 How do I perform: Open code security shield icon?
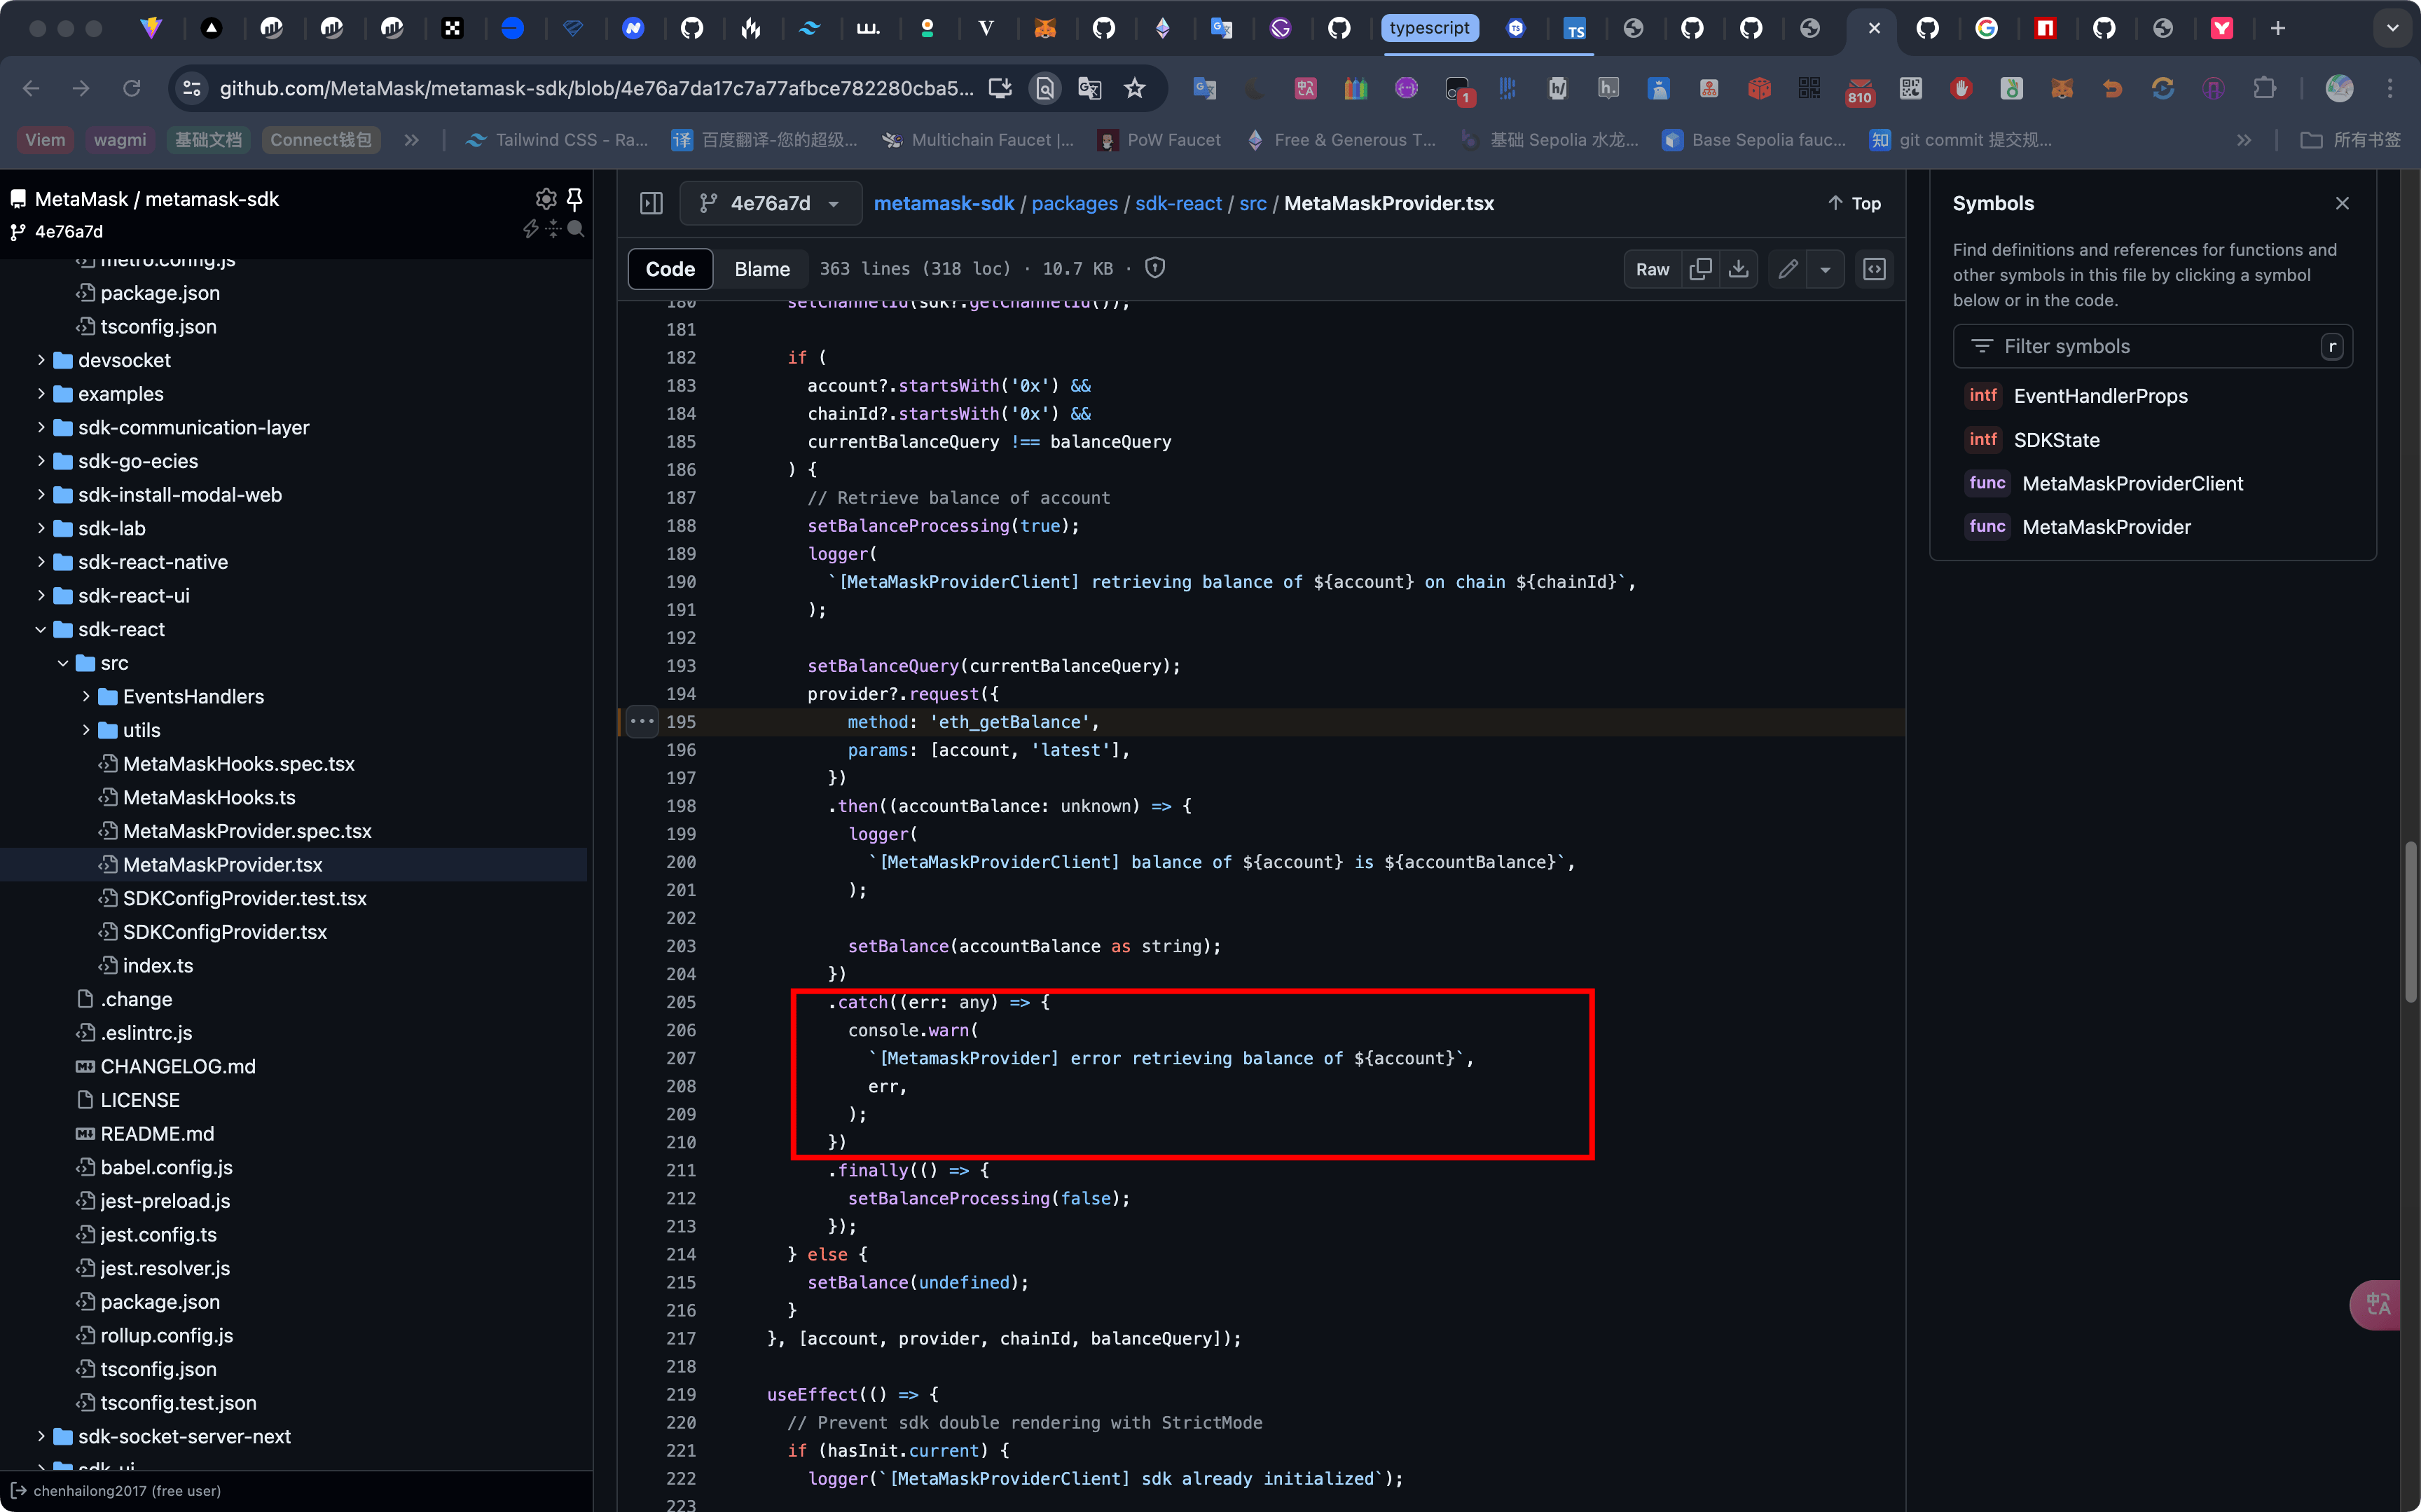coord(1156,268)
